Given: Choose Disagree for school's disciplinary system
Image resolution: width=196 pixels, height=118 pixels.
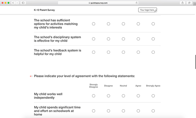Looking at the screenshot, I should click(x=109, y=39).
